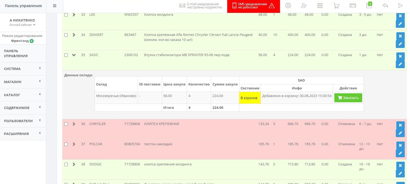Click the add user icon in header
Screen dimensions: 410x184
pos(304,6)
